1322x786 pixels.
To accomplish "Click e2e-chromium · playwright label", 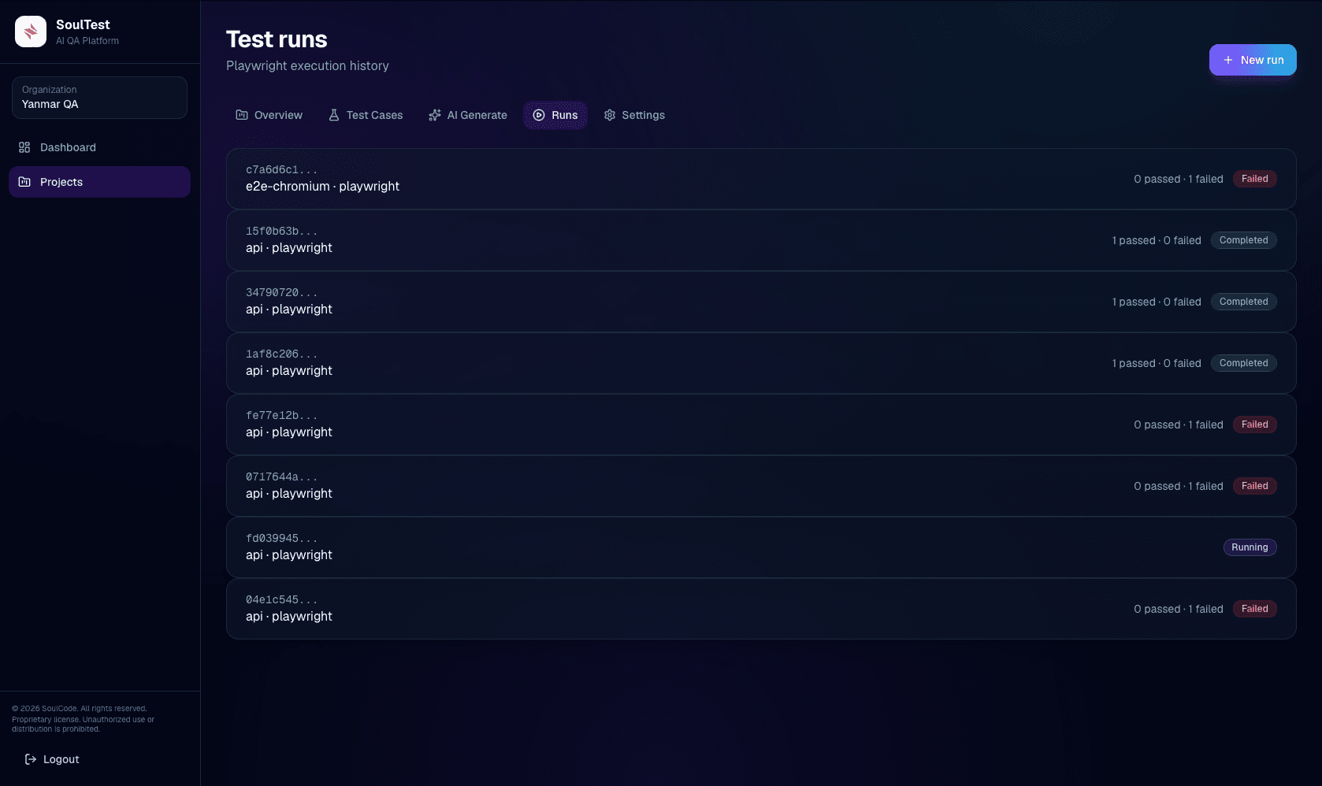I will (x=322, y=187).
